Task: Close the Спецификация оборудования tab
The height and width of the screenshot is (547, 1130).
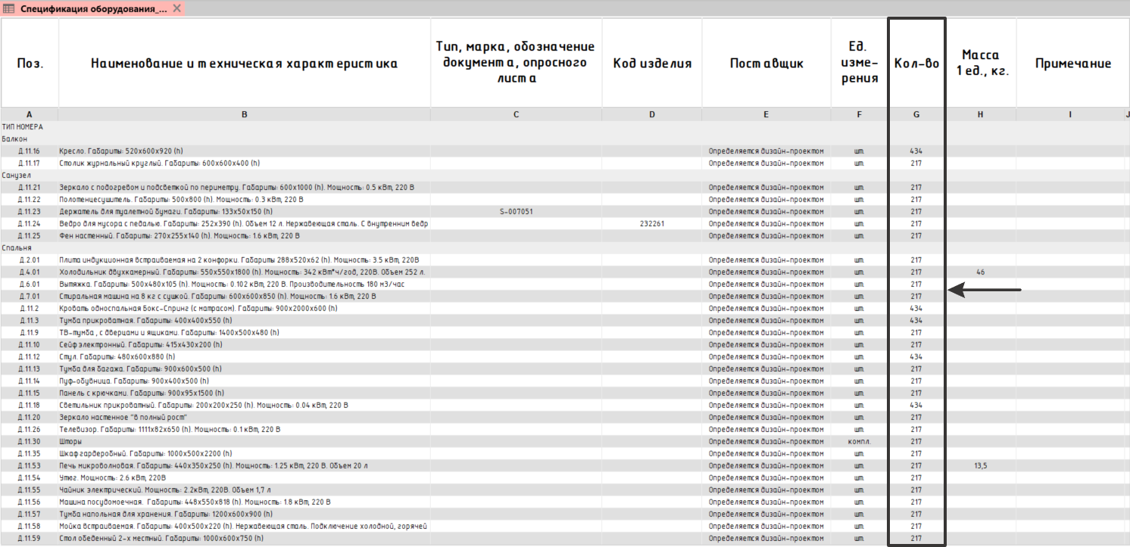Action: click(x=176, y=8)
